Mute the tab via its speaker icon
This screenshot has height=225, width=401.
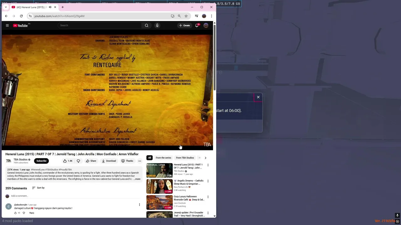point(50,7)
